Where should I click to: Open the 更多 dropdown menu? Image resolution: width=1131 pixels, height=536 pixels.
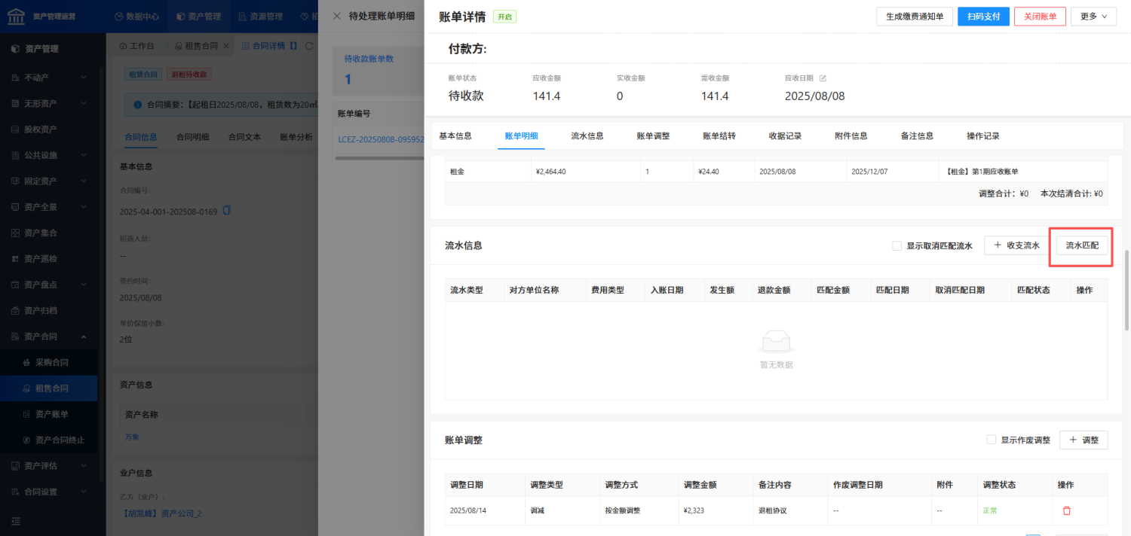(x=1093, y=16)
